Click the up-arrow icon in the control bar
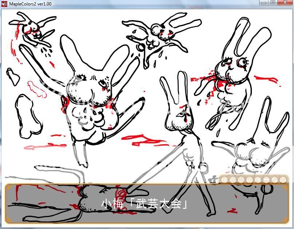This screenshot has height=229, width=294. coord(250,180)
